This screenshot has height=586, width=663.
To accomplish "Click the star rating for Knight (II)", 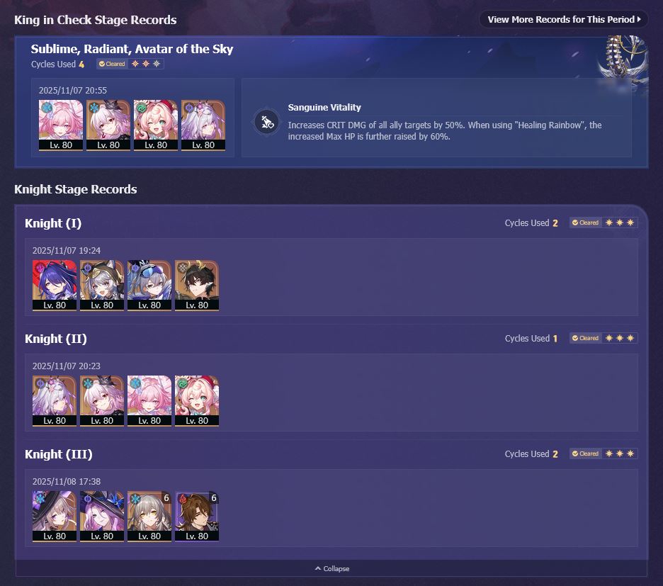I will pyautogui.click(x=620, y=338).
